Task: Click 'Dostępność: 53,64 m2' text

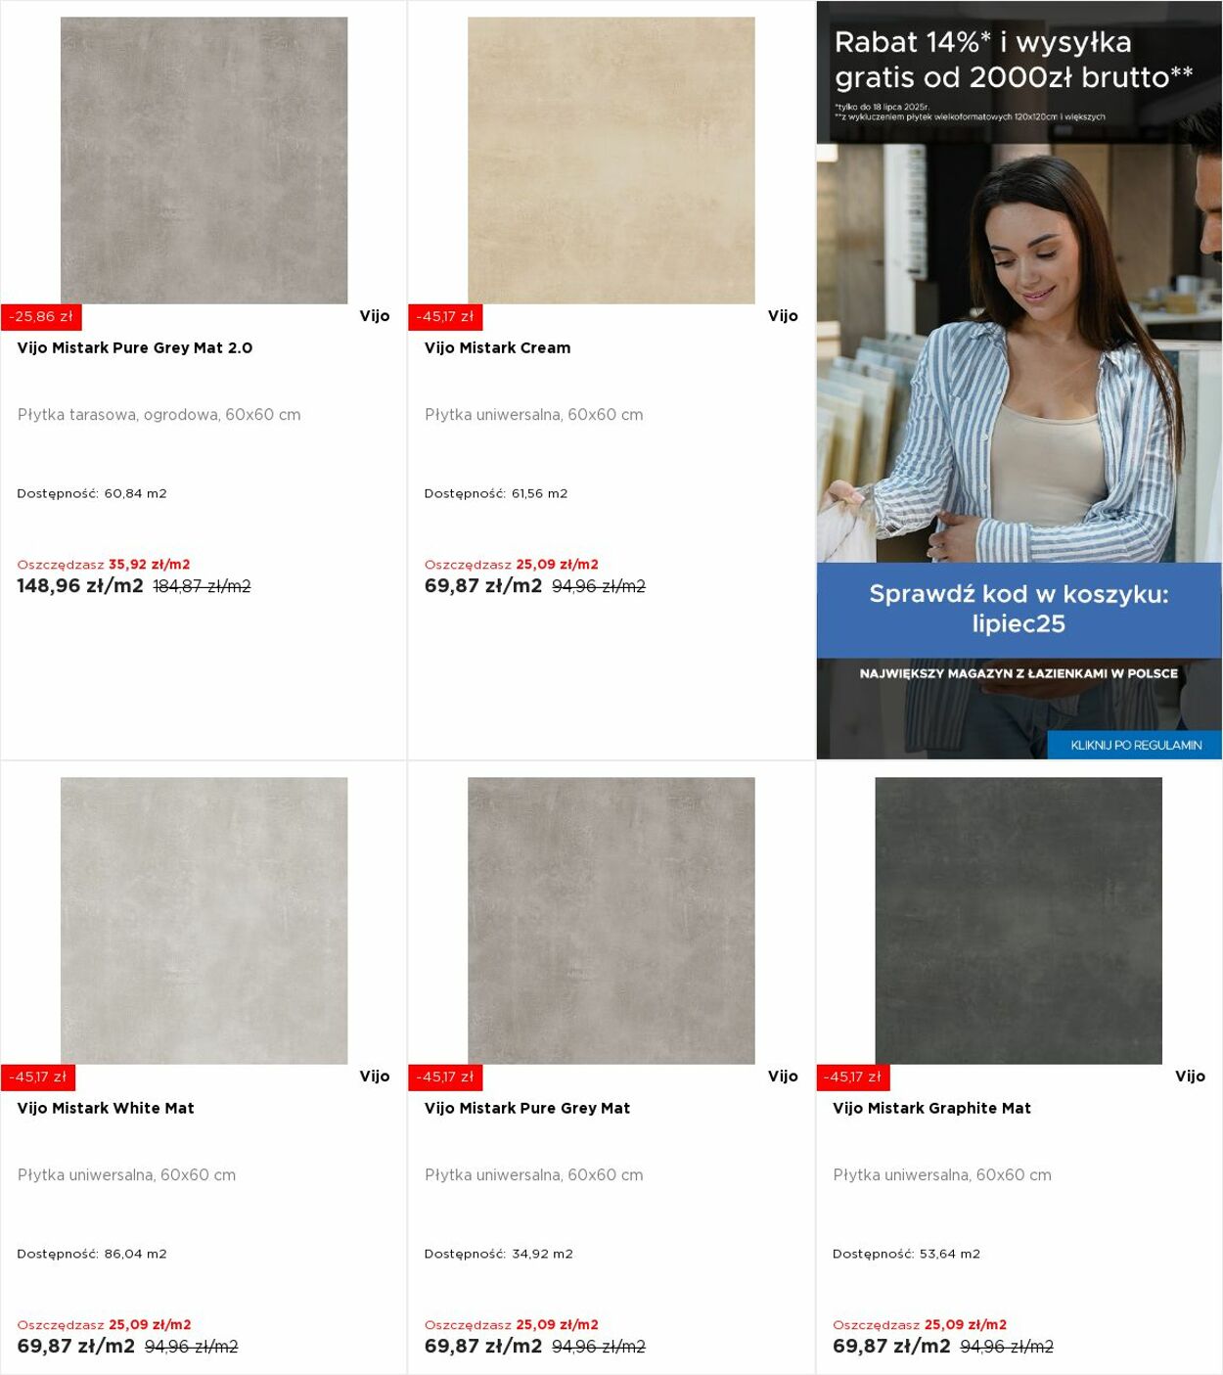Action: point(906,1254)
